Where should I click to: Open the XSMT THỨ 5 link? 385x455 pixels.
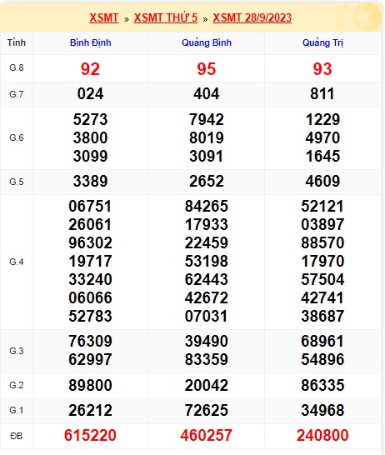coord(166,17)
